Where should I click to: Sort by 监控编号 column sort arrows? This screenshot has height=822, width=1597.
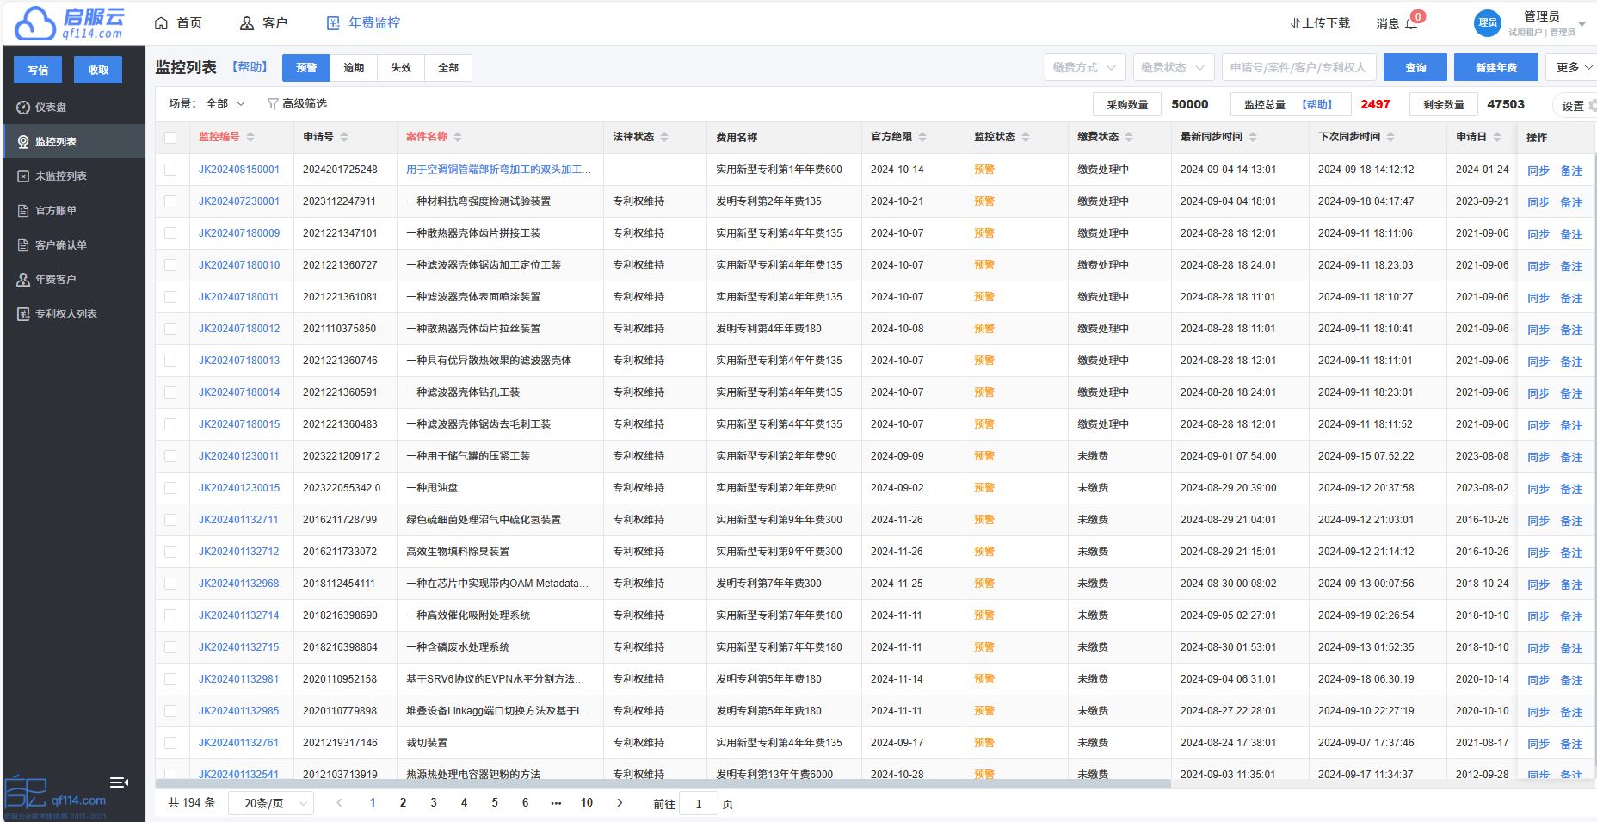[x=250, y=137]
